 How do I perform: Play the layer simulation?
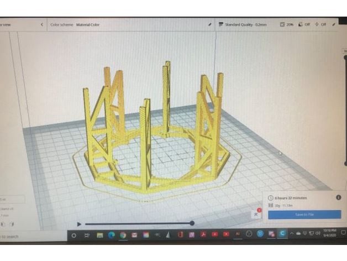pyautogui.click(x=79, y=224)
